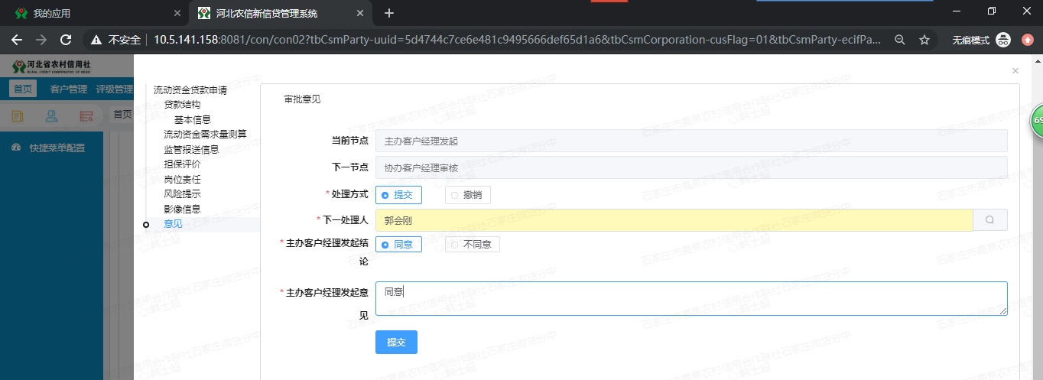Bookmark this page with the star icon
This screenshot has height=380, width=1043.
[924, 40]
